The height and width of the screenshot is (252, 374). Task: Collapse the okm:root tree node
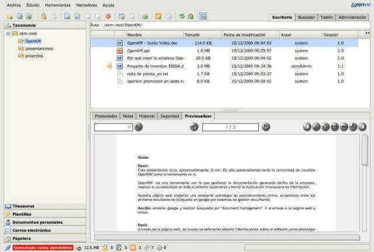pos(8,33)
